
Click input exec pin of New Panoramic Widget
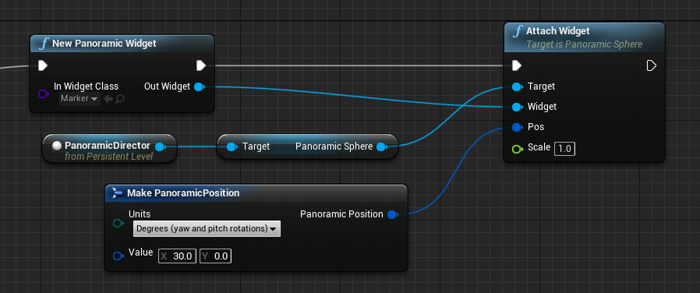[43, 66]
